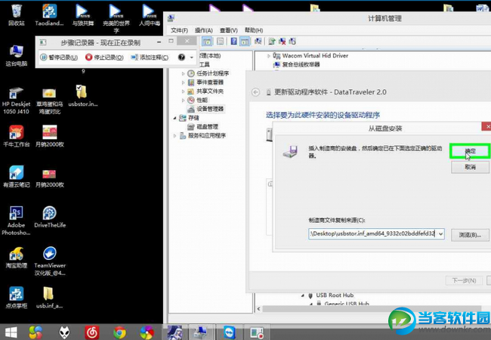Open Chrome from the taskbar

119,332
